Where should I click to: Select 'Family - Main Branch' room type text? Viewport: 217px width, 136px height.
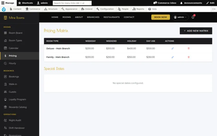(58, 57)
